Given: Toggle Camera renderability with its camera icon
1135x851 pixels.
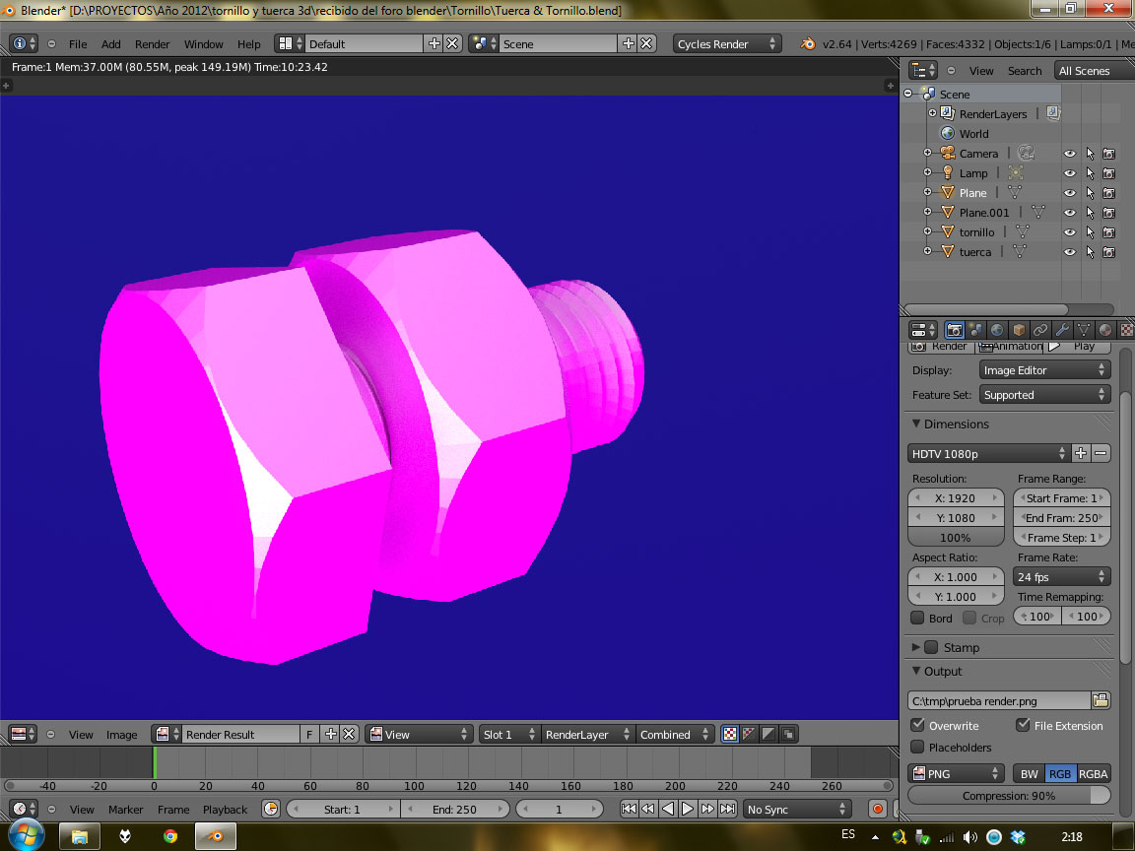Looking at the screenshot, I should [x=1108, y=154].
